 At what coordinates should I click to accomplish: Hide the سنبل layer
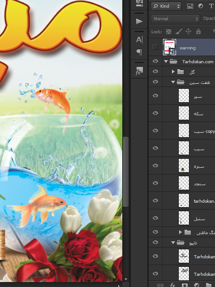pos(155,218)
